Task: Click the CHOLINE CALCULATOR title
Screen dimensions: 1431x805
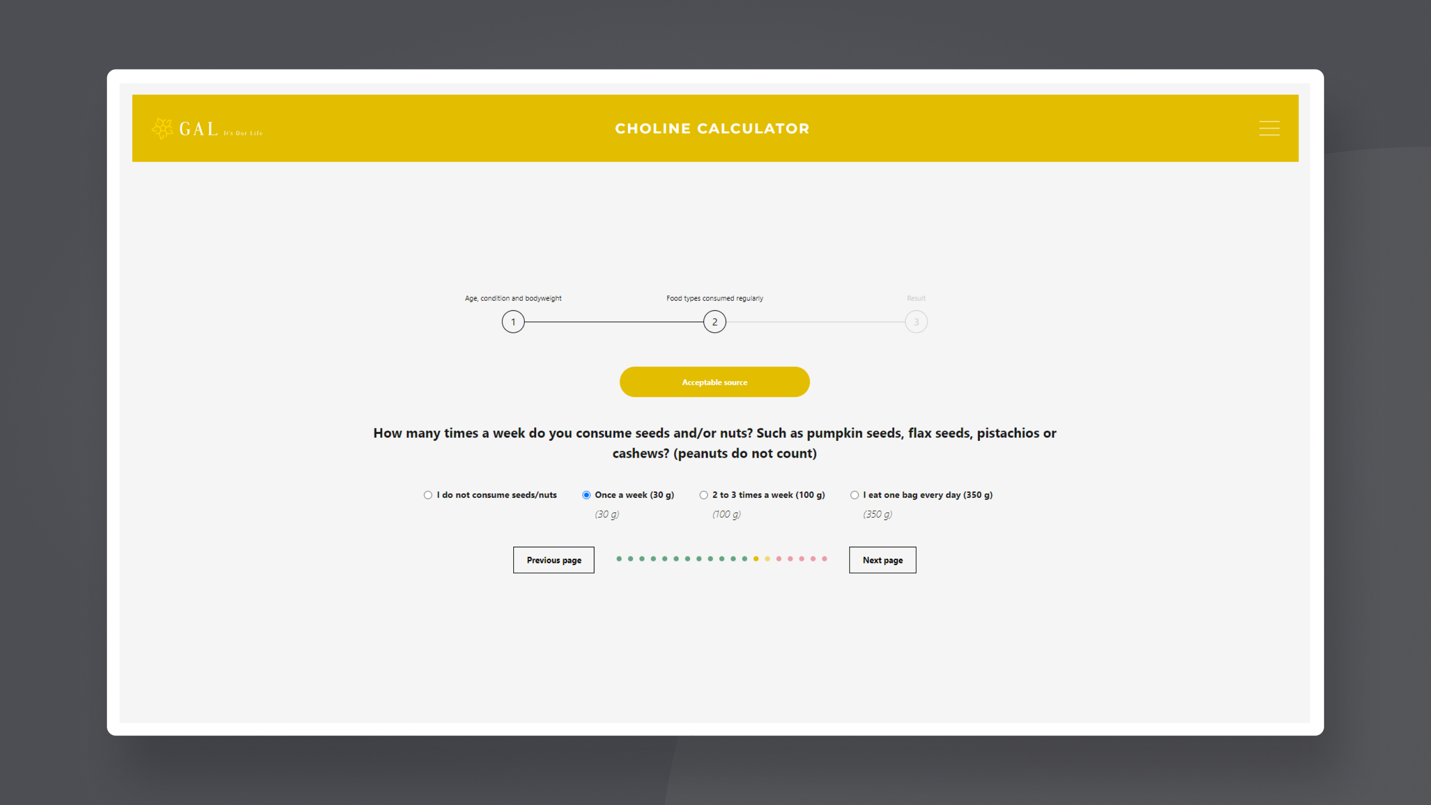Action: (x=712, y=128)
